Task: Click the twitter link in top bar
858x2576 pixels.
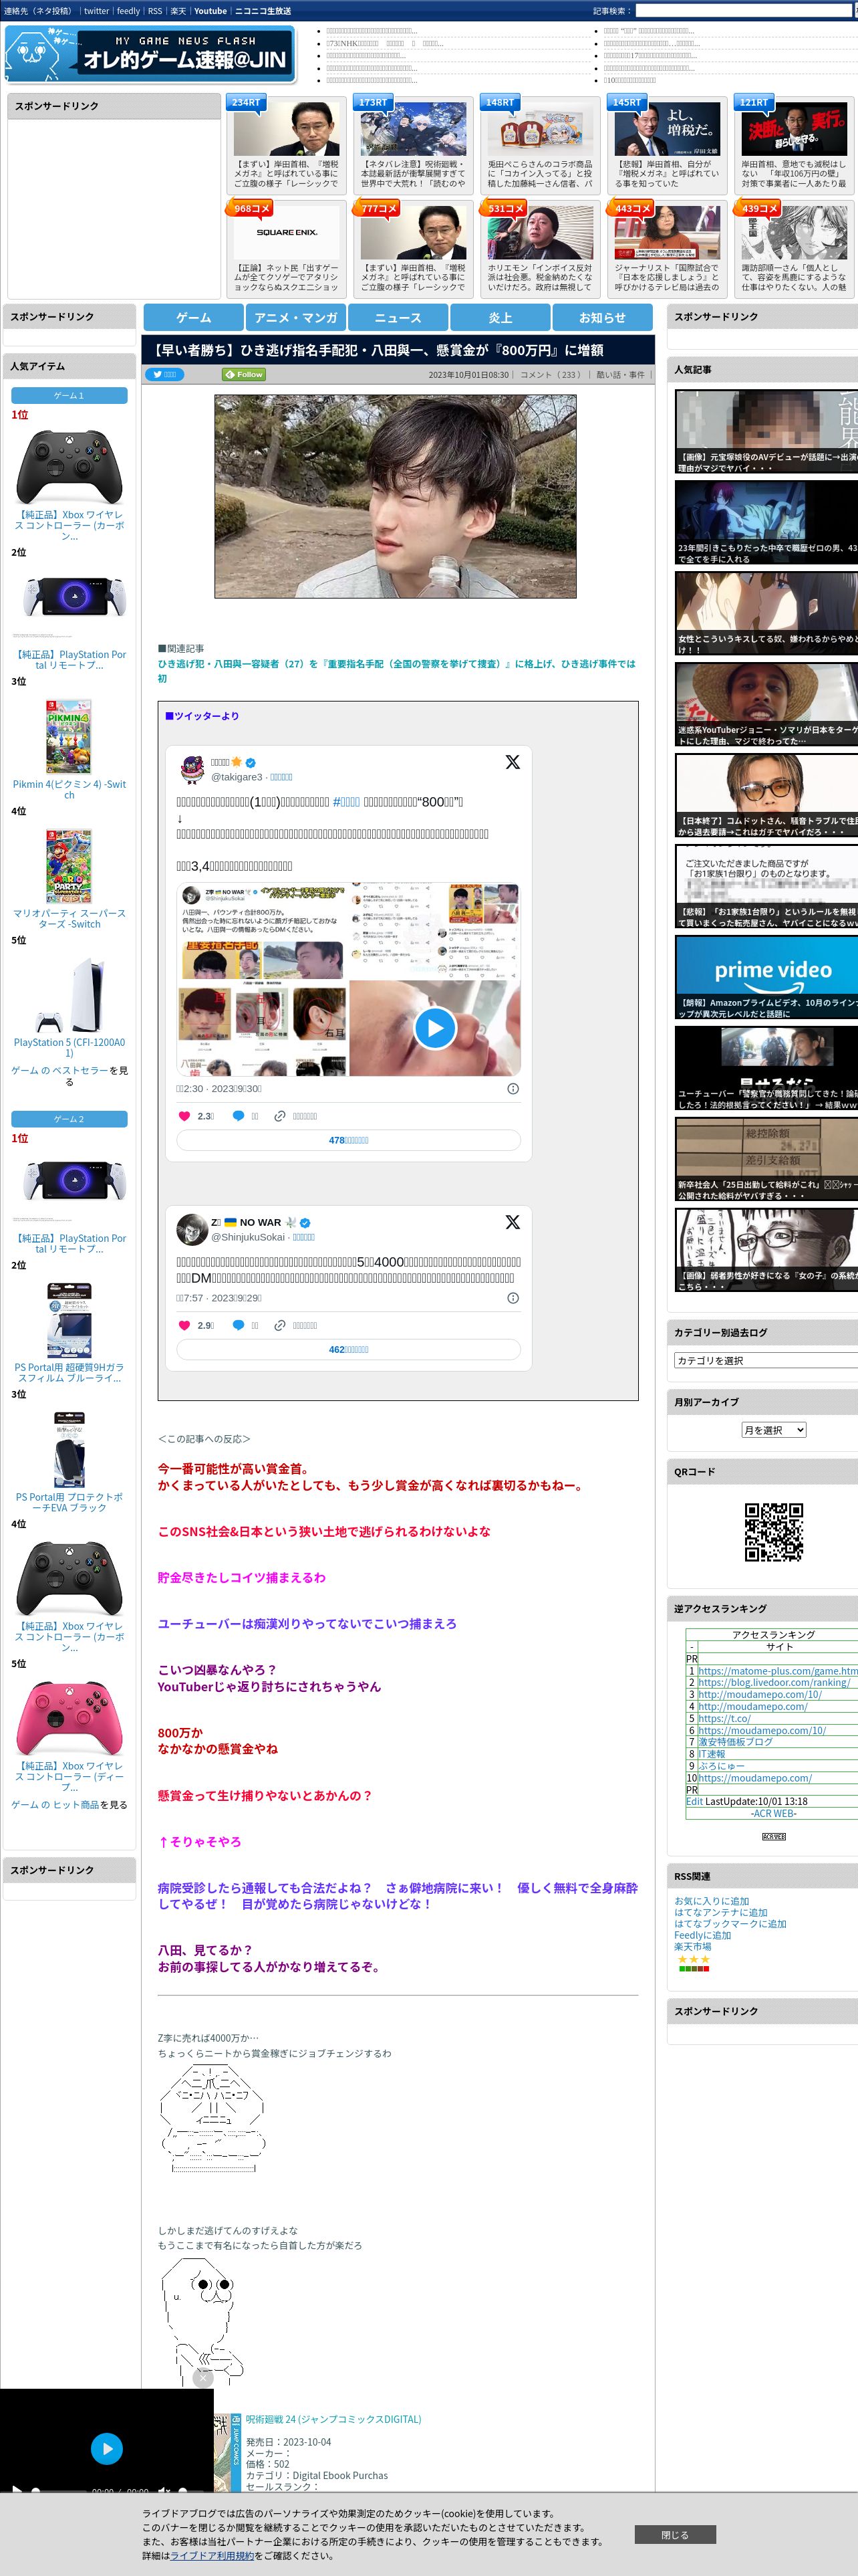Action: point(96,11)
